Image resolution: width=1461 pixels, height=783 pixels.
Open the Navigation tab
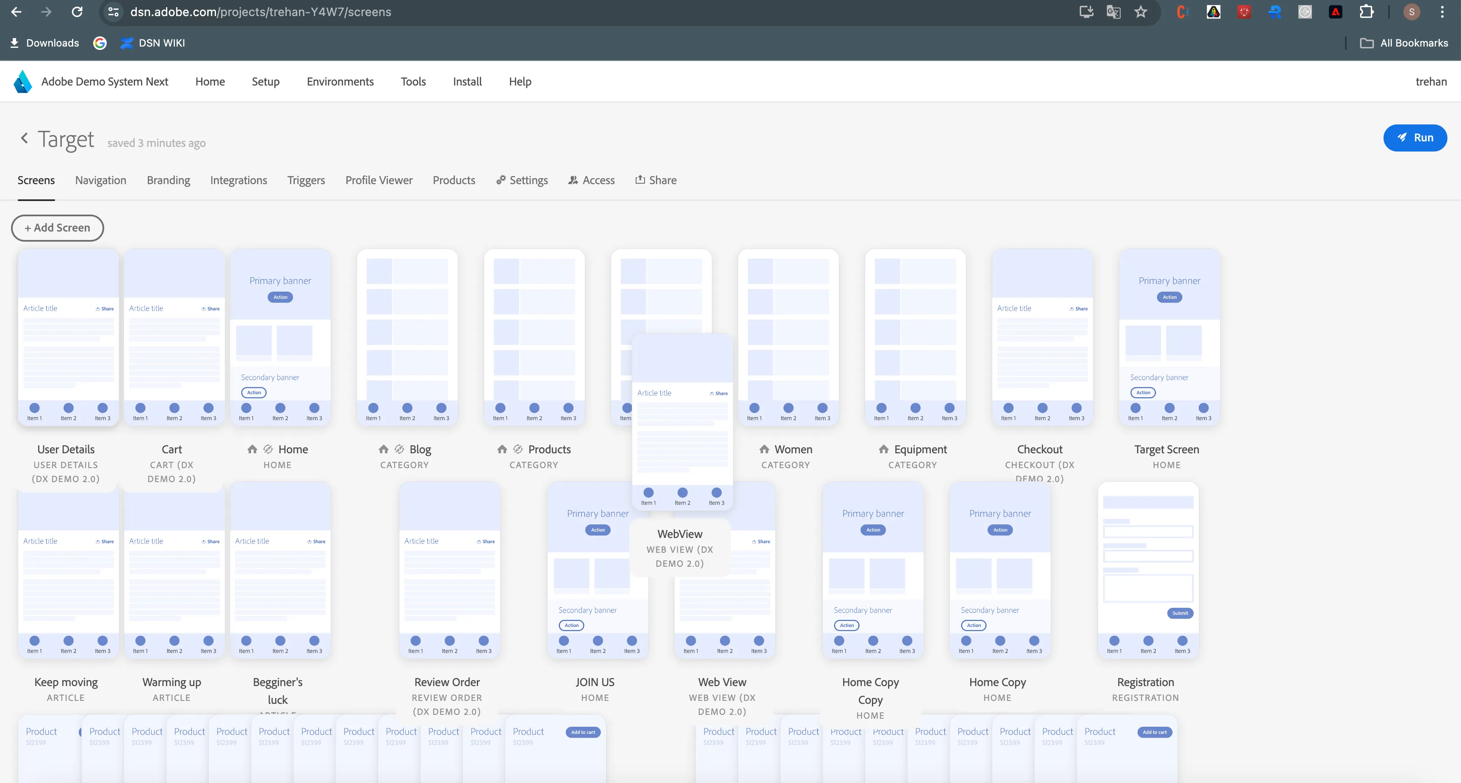tap(100, 180)
